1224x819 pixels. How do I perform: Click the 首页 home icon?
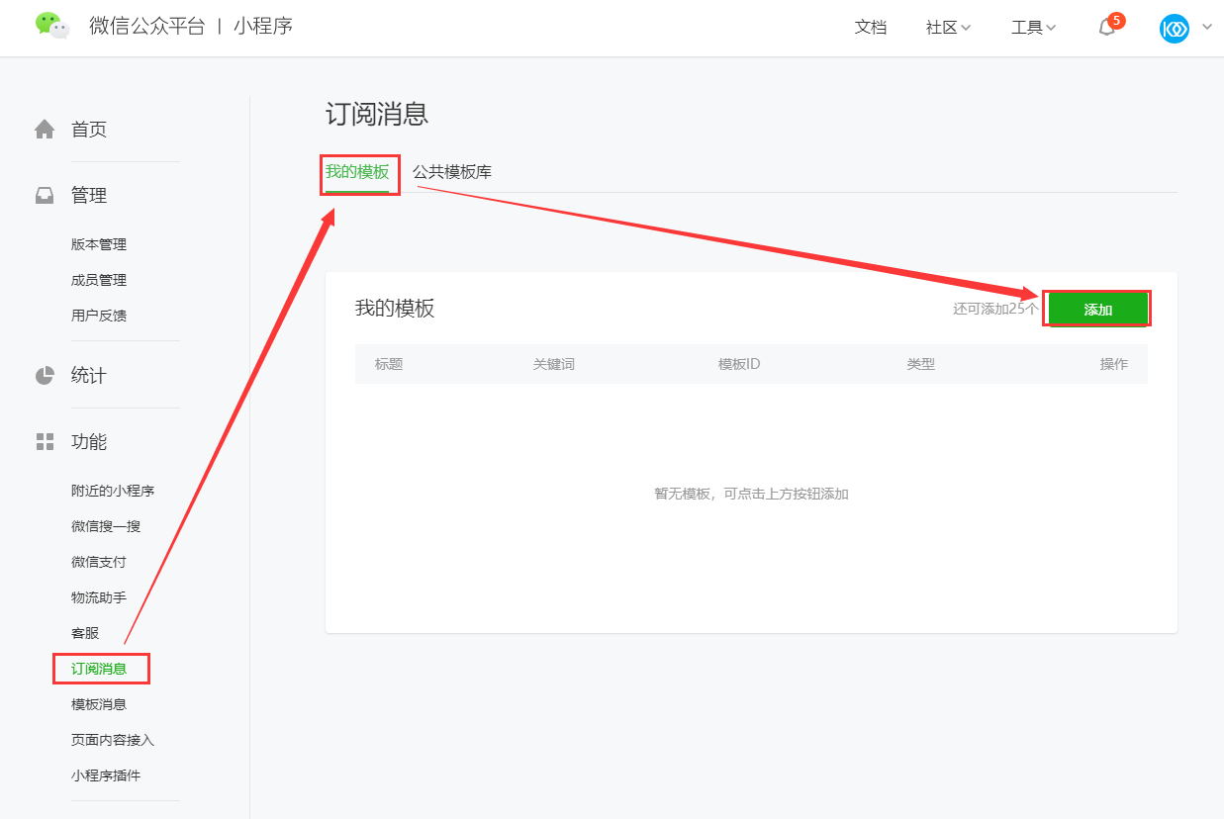click(x=45, y=130)
